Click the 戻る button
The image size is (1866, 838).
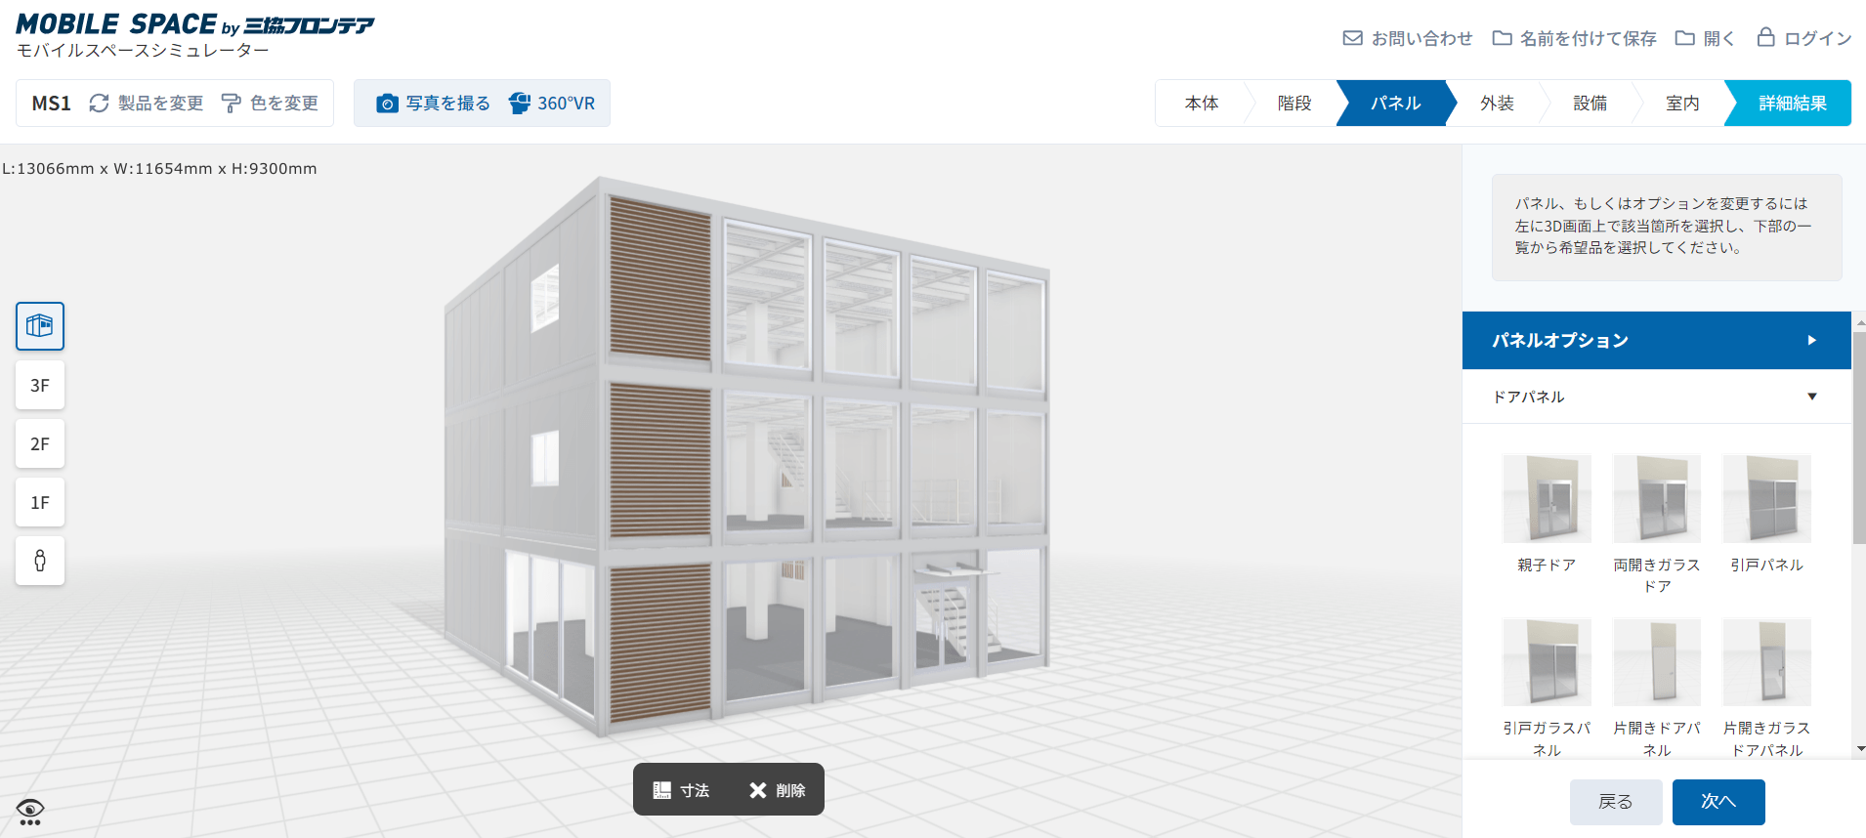click(1615, 802)
